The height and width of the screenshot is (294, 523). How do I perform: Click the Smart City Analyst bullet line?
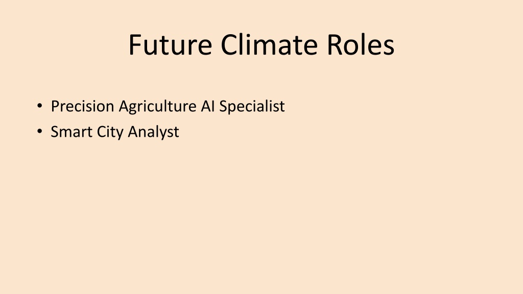click(x=115, y=132)
